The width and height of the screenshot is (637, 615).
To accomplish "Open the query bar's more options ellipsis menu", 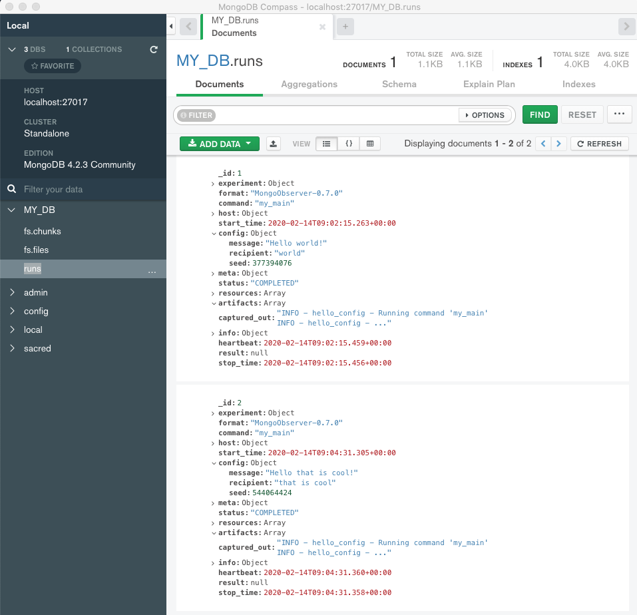I will point(619,114).
